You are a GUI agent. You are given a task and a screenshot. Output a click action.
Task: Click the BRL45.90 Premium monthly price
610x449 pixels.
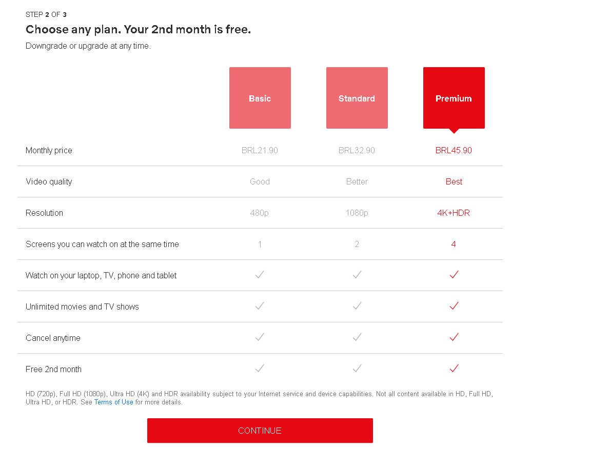[x=454, y=151]
